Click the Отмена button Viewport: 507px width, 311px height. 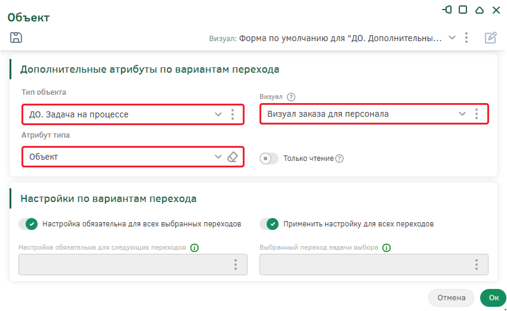pyautogui.click(x=451, y=298)
